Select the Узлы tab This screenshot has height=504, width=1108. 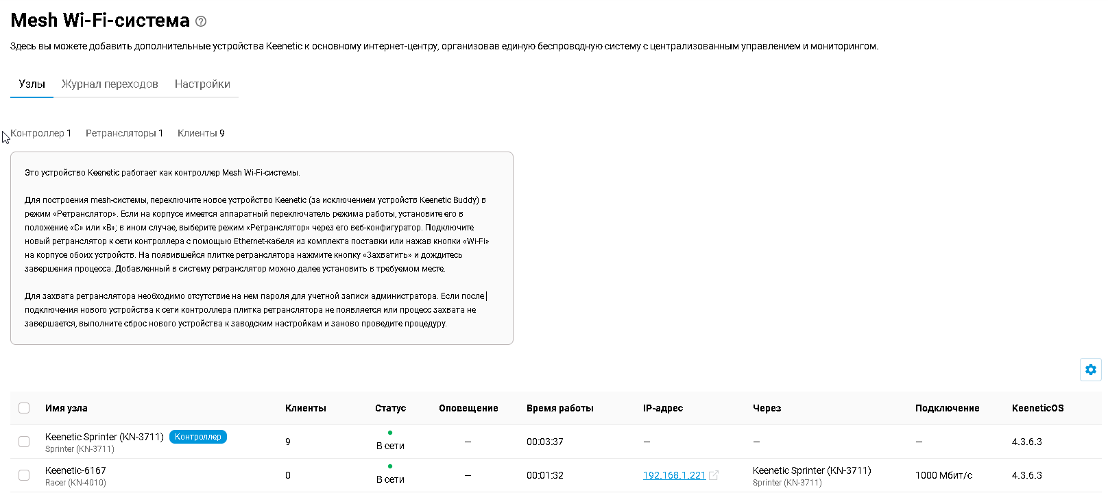click(x=32, y=84)
